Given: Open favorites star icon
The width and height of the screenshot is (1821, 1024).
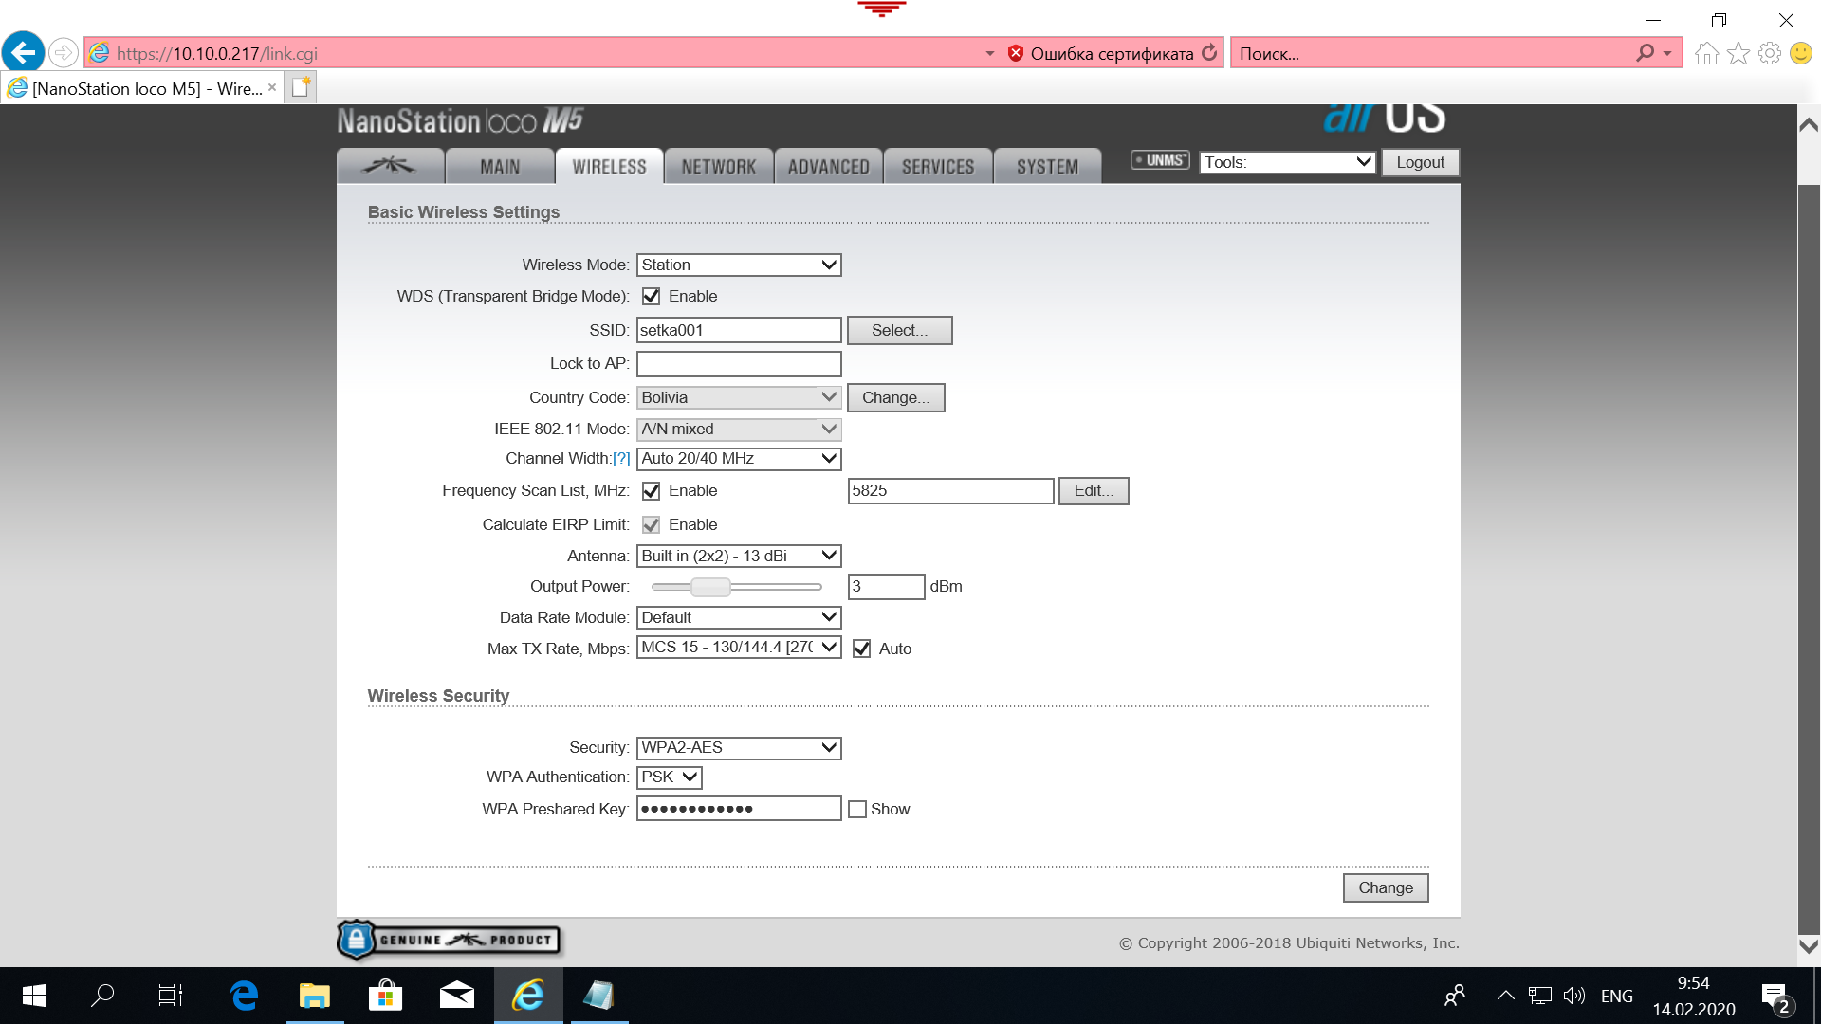Looking at the screenshot, I should pyautogui.click(x=1738, y=53).
